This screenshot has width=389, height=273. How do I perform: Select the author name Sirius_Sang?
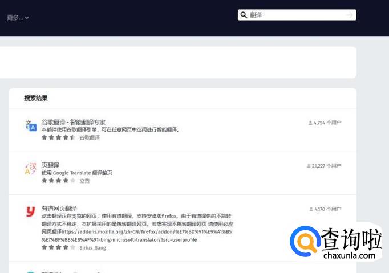click(x=92, y=247)
